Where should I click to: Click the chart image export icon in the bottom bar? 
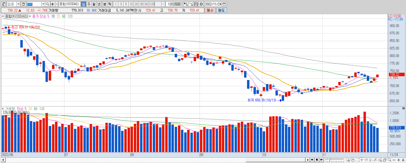tap(385, 160)
